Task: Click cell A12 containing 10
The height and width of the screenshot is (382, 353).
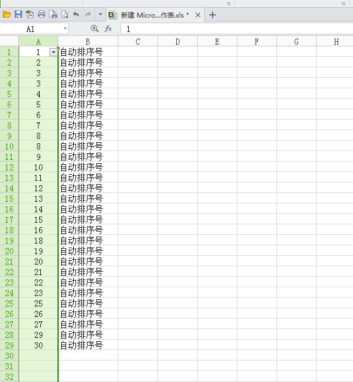Action: [x=39, y=168]
